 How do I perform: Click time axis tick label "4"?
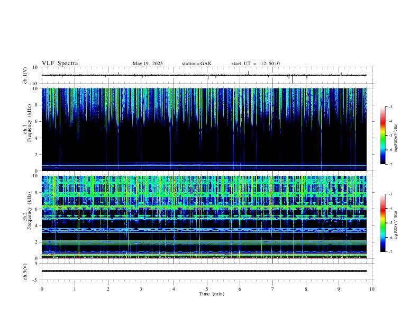pos(174,289)
